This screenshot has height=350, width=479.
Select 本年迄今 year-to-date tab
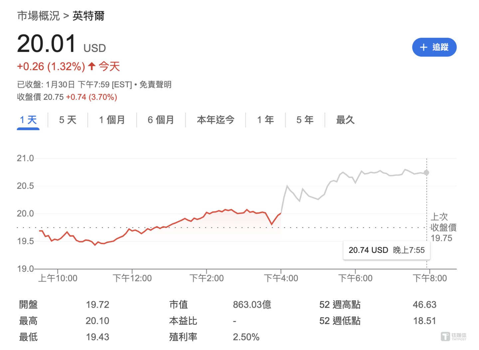(215, 120)
